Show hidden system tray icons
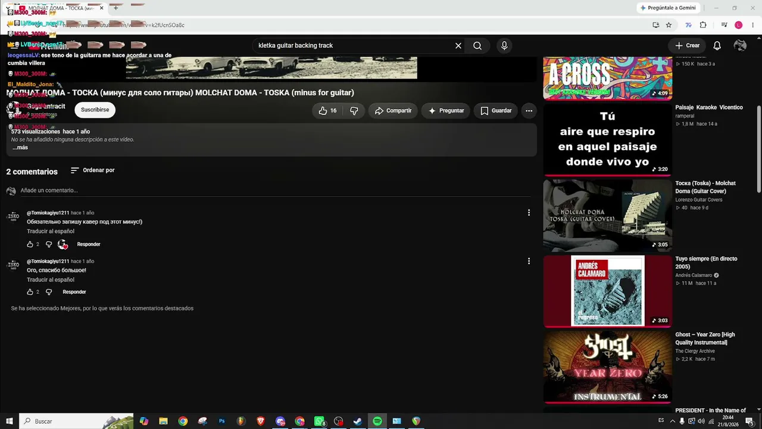The height and width of the screenshot is (429, 762). [672, 421]
